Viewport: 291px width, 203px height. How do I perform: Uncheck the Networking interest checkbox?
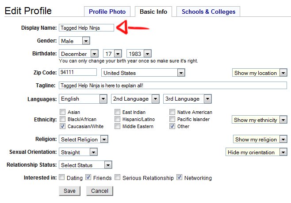coord(179,177)
